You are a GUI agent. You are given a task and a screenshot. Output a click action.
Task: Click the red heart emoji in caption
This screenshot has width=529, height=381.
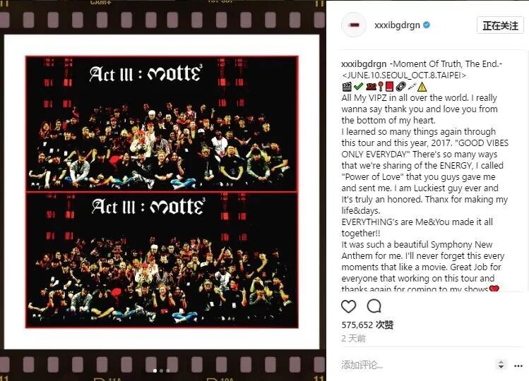494,289
